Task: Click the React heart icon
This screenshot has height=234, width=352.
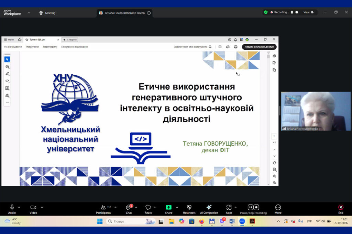Action: 148,208
